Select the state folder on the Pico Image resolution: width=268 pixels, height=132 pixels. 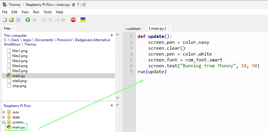16,117
